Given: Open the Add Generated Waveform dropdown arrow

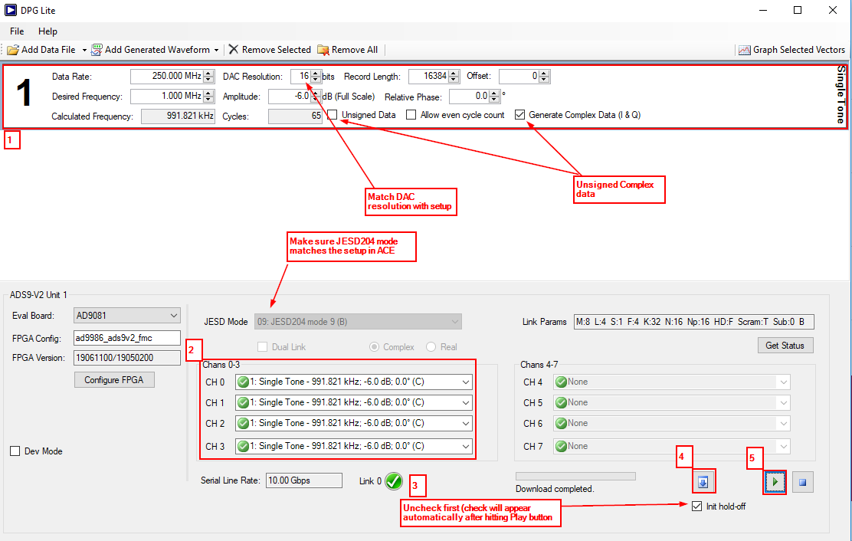Looking at the screenshot, I should click(x=216, y=50).
